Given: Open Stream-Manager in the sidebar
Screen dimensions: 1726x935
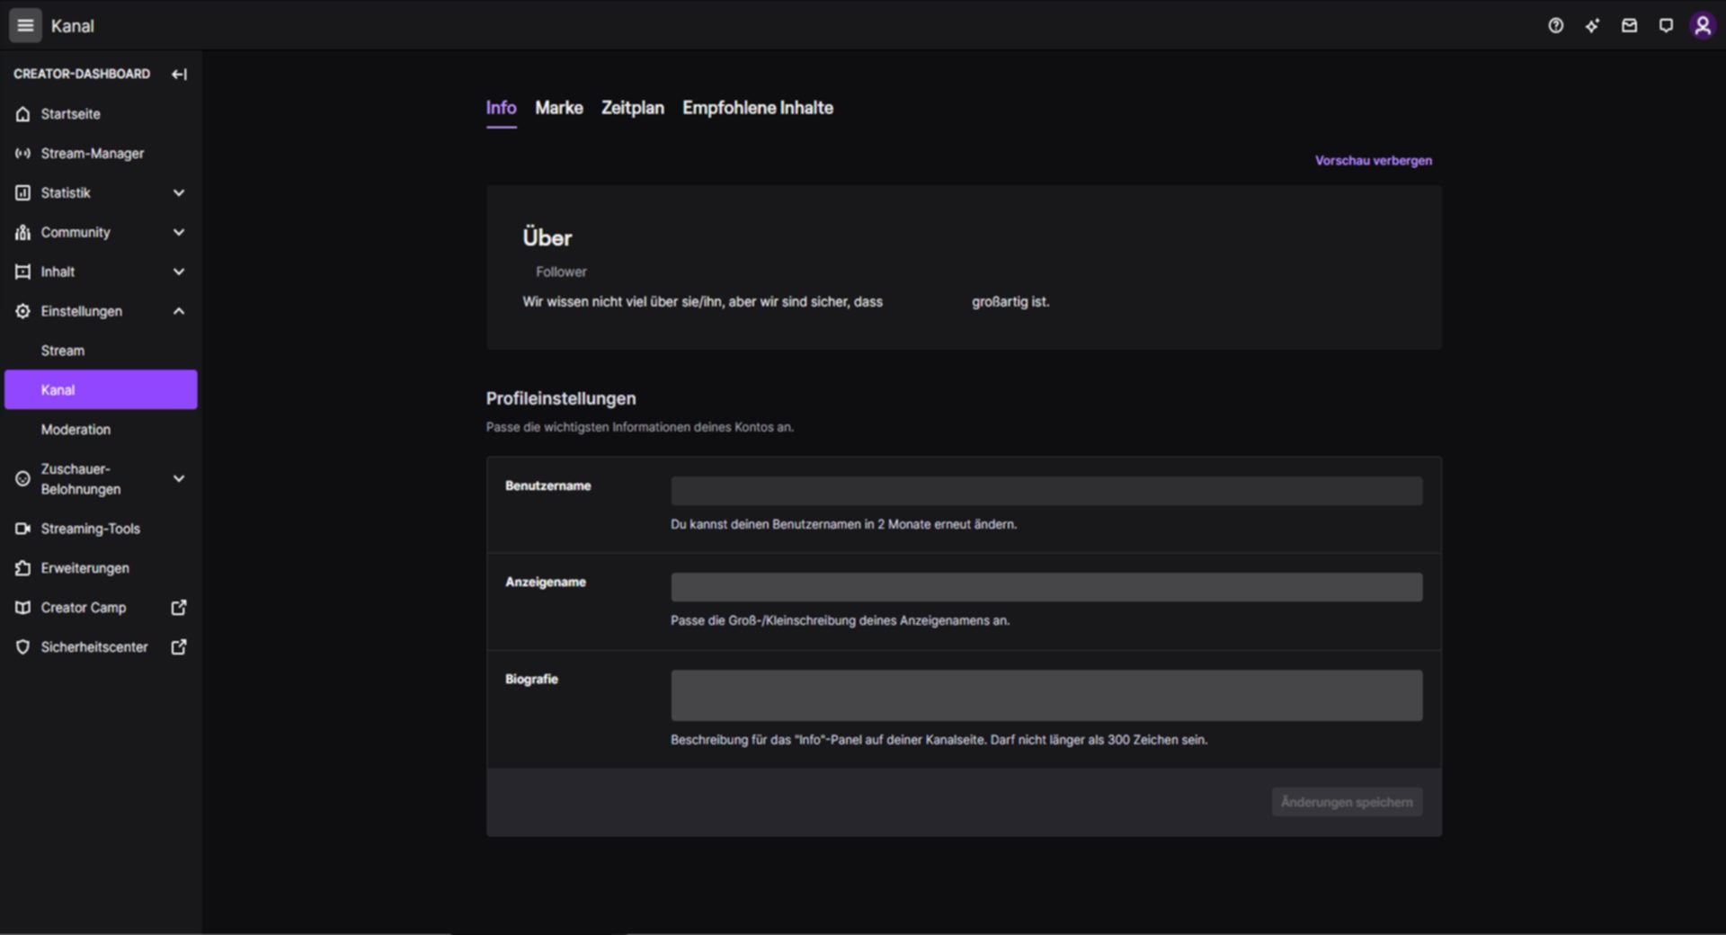Looking at the screenshot, I should (x=92, y=154).
